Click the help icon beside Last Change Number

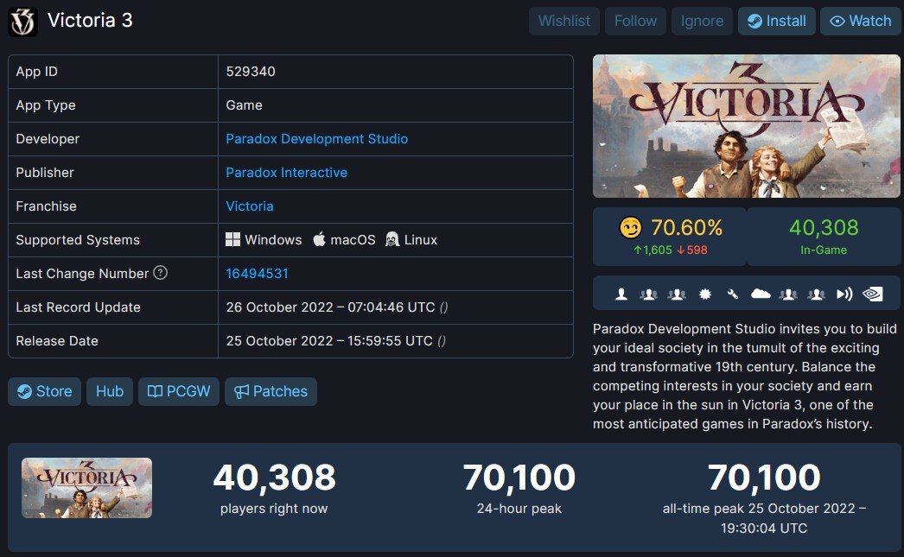pos(160,273)
